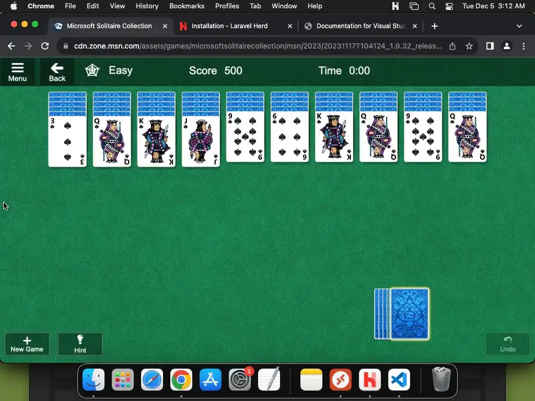Open Control Center in menu bar
Screen dimensions: 535x401
point(449,6)
